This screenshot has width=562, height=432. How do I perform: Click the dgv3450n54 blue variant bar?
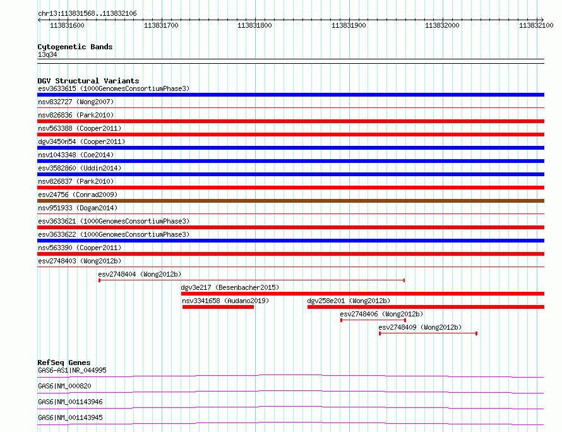point(290,148)
